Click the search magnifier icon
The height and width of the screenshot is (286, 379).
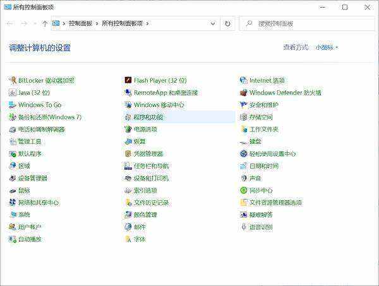tap(249, 23)
